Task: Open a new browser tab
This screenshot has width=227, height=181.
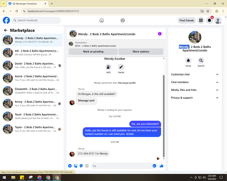Action: tap(52, 4)
